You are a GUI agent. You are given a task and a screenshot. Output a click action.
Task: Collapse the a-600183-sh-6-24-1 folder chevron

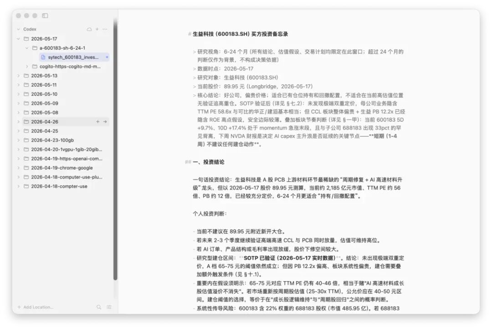pos(27,48)
